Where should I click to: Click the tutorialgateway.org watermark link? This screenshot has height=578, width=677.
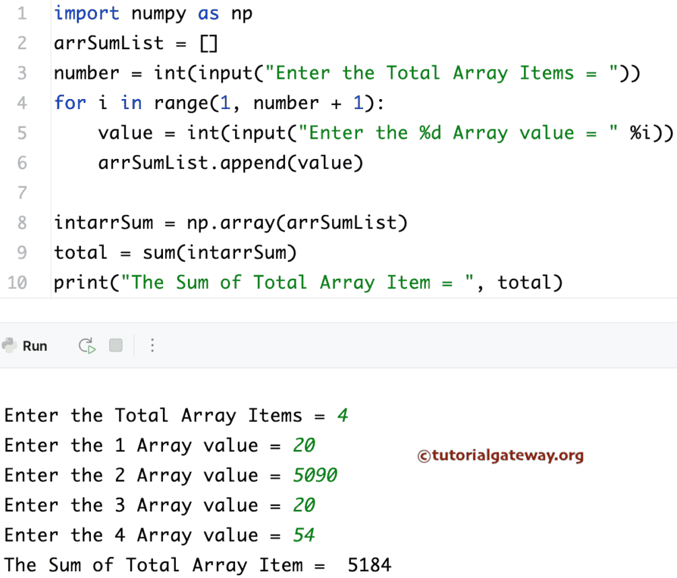pyautogui.click(x=501, y=456)
